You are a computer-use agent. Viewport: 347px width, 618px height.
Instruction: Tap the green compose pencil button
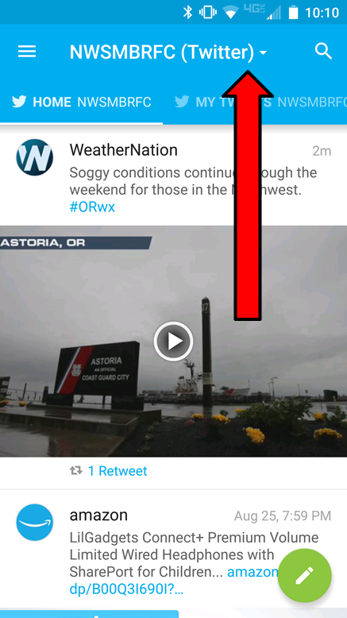(304, 576)
